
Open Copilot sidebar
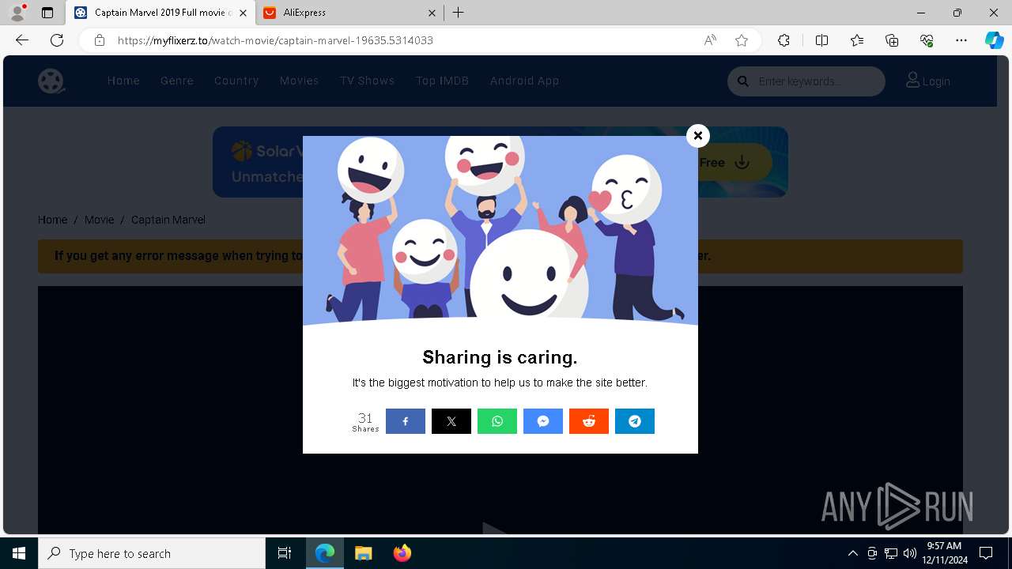[995, 40]
